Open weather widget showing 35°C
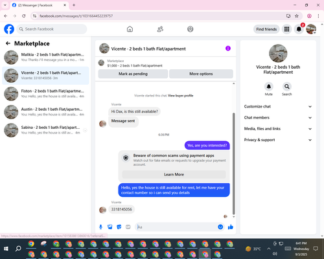The height and width of the screenshot is (259, 324). click(x=253, y=249)
